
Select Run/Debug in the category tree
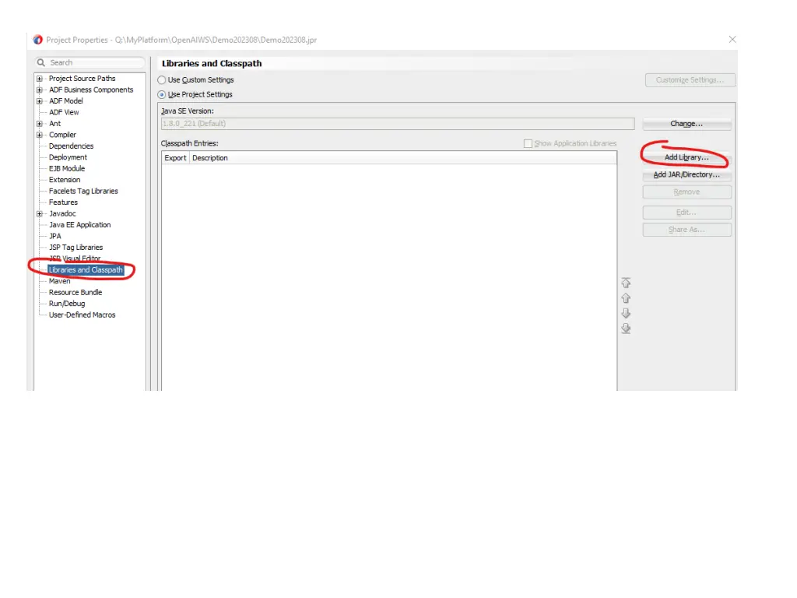pyautogui.click(x=67, y=304)
